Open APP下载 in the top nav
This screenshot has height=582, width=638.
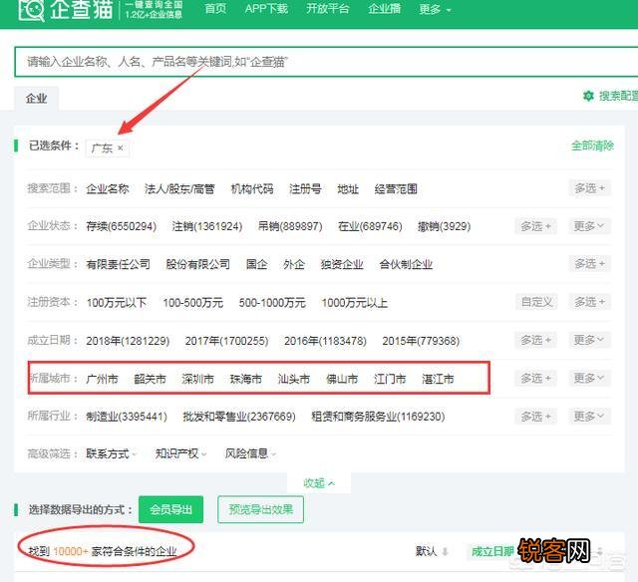266,9
